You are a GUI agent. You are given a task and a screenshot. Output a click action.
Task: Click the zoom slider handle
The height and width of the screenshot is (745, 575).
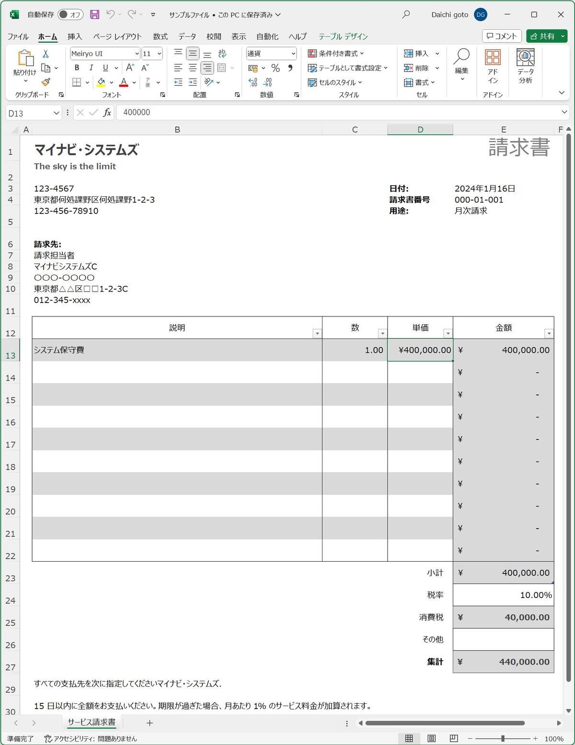point(503,738)
